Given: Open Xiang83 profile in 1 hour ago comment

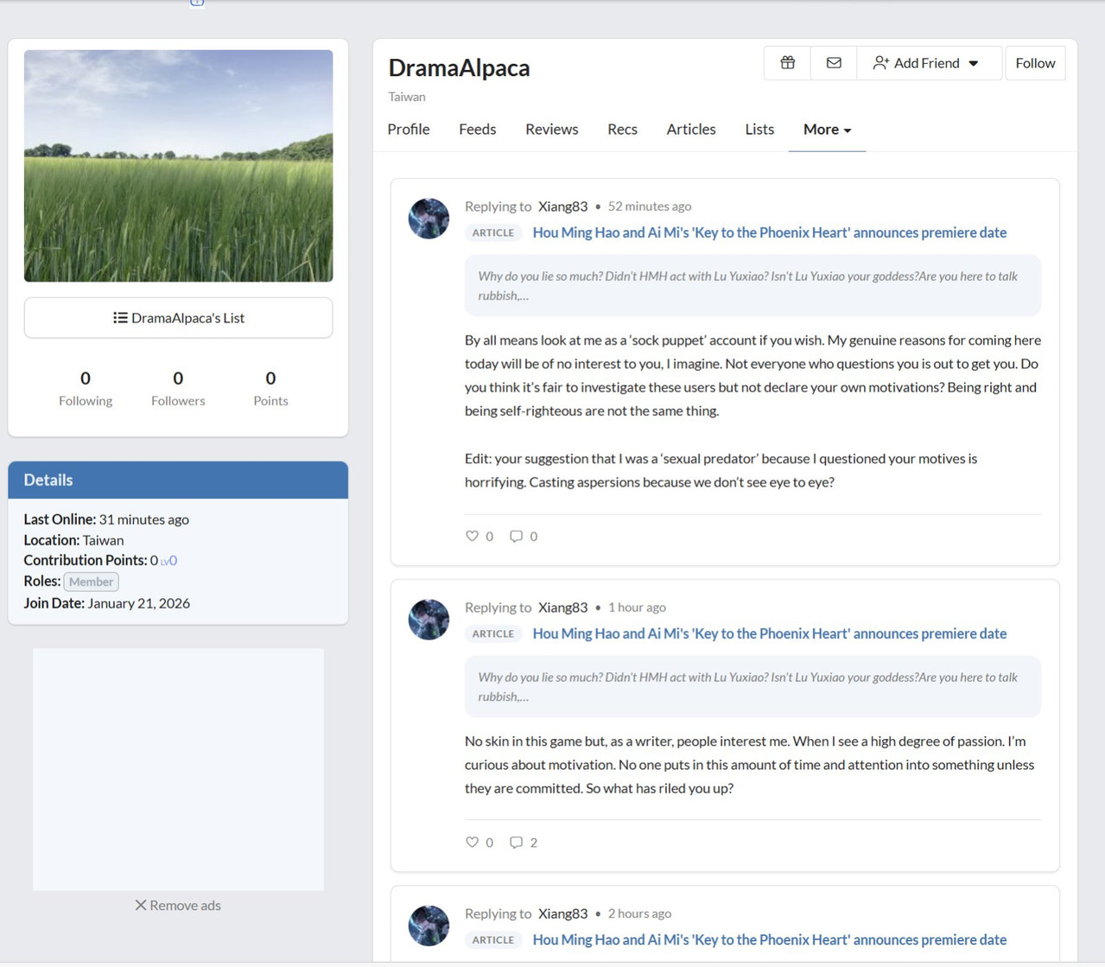Looking at the screenshot, I should tap(562, 608).
